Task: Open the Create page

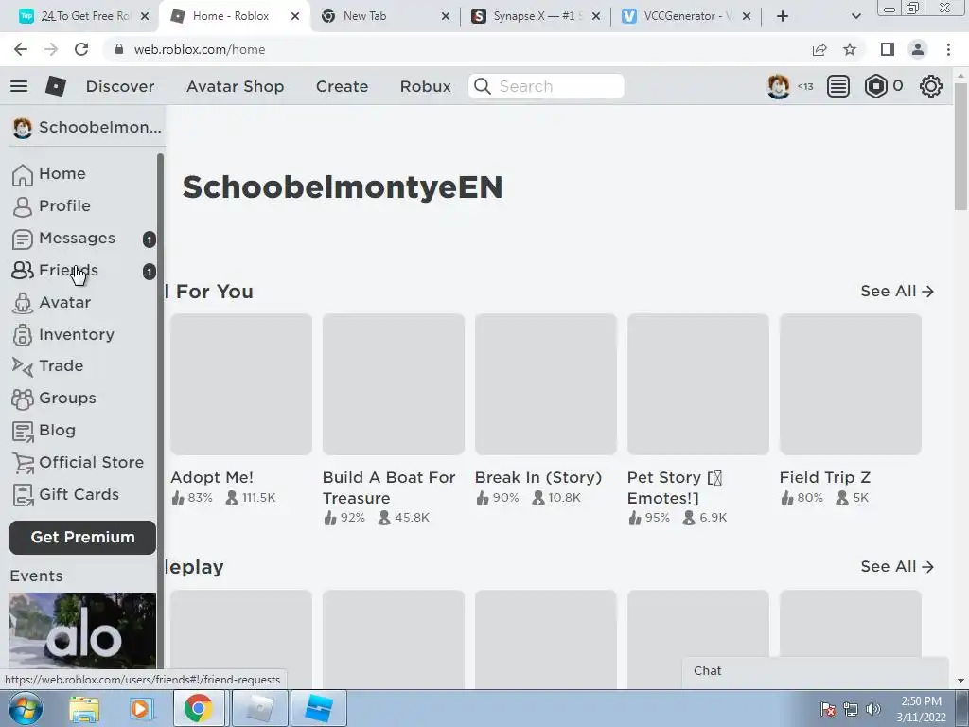Action: pos(342,86)
